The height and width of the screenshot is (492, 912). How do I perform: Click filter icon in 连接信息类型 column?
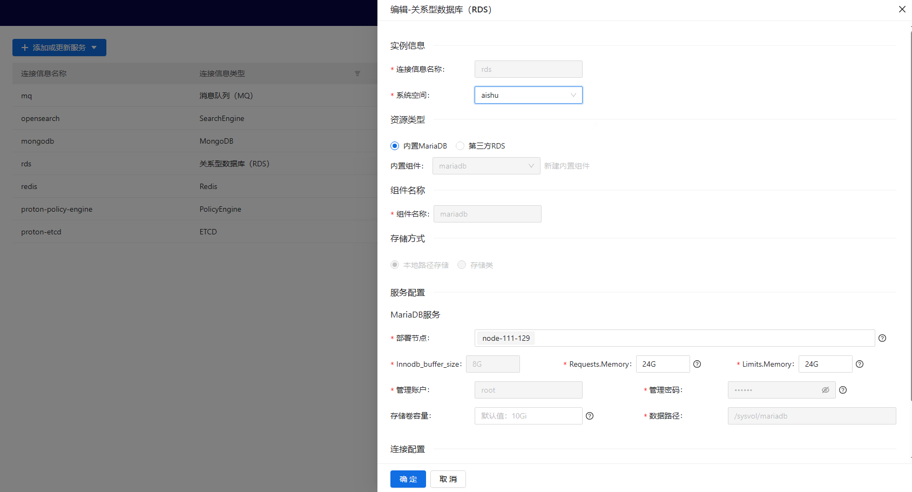coord(357,73)
